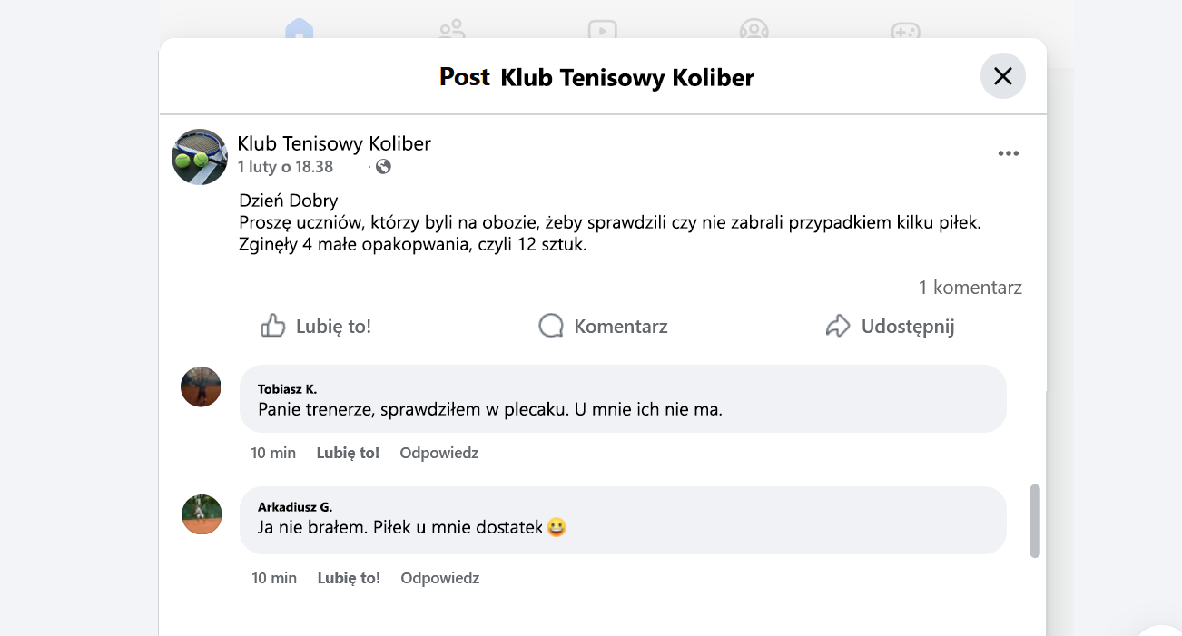1182x636 pixels.
Task: Click the Udostępnij share arrow icon
Action: click(837, 326)
